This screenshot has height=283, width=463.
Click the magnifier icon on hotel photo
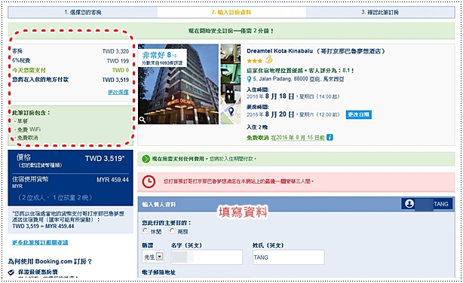[143, 120]
